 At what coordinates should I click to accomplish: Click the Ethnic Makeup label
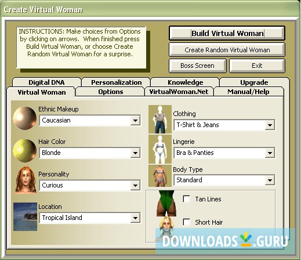coord(59,109)
